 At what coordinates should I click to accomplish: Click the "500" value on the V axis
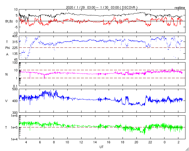(15, 89)
